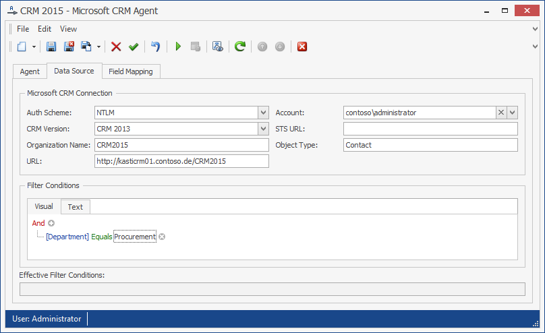The image size is (545, 333).
Task: Switch to the Agent tab
Action: (30, 71)
